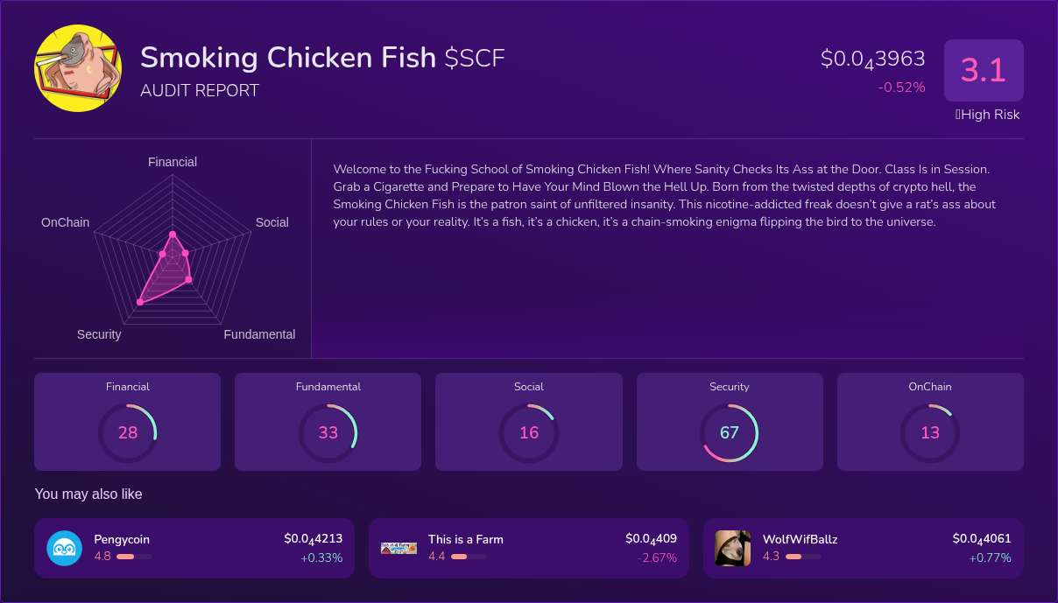Open the 3.1 overall risk score badge
This screenshot has height=603, width=1058.
tap(984, 70)
